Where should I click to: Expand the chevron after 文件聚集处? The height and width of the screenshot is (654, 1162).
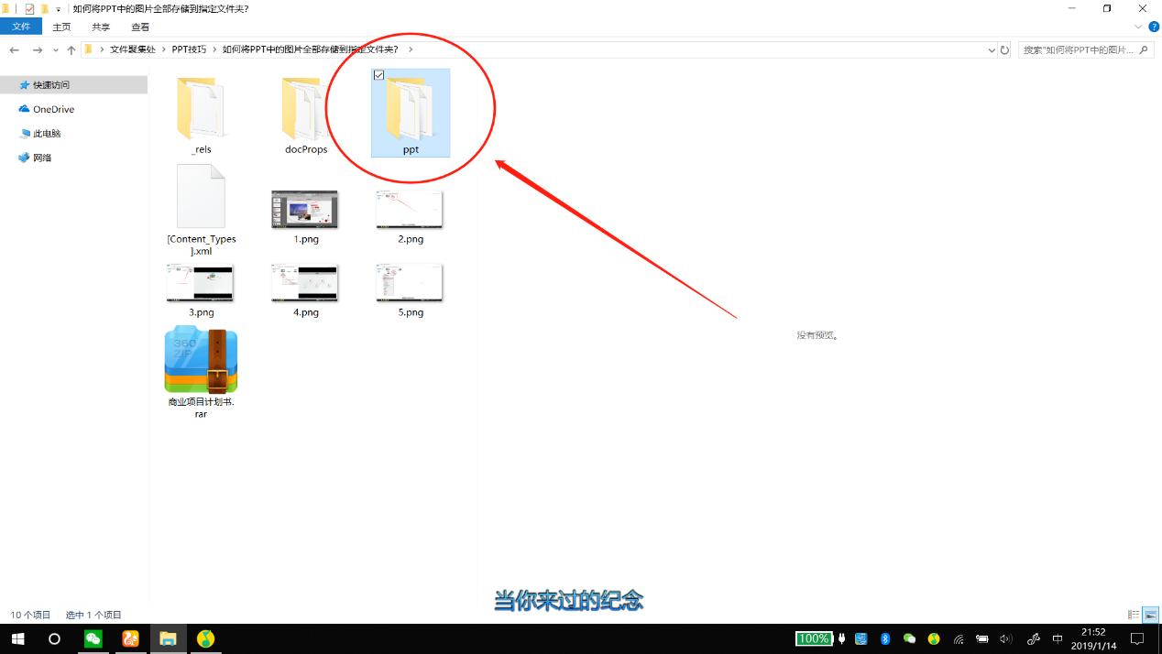tap(164, 49)
